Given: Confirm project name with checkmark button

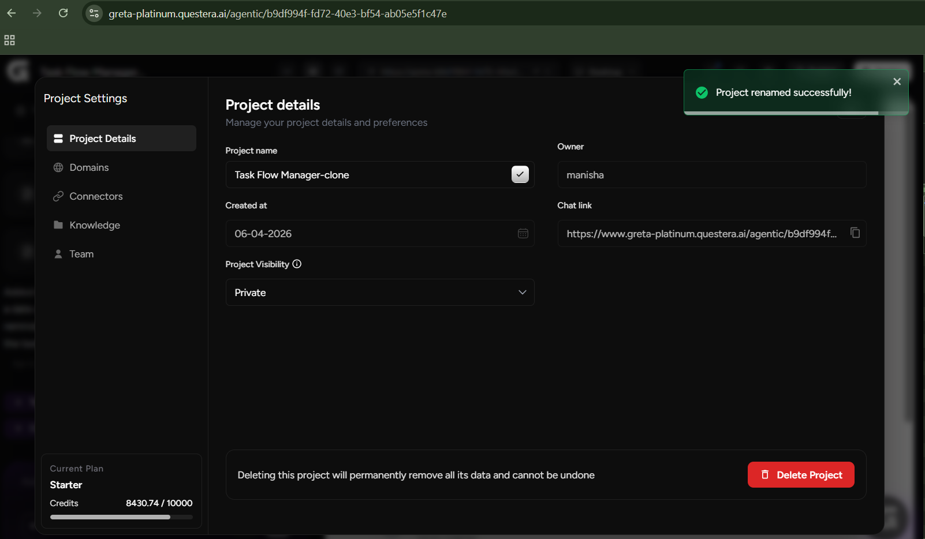Looking at the screenshot, I should coord(520,174).
